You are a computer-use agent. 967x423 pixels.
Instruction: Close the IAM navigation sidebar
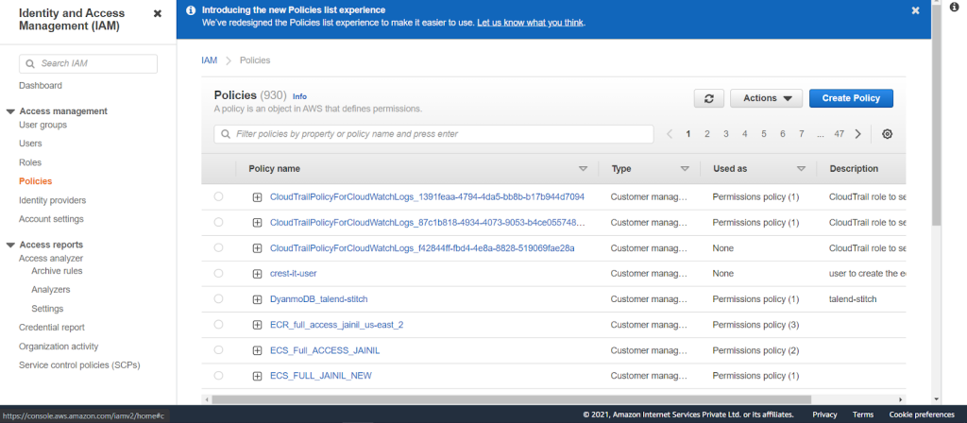click(x=158, y=13)
